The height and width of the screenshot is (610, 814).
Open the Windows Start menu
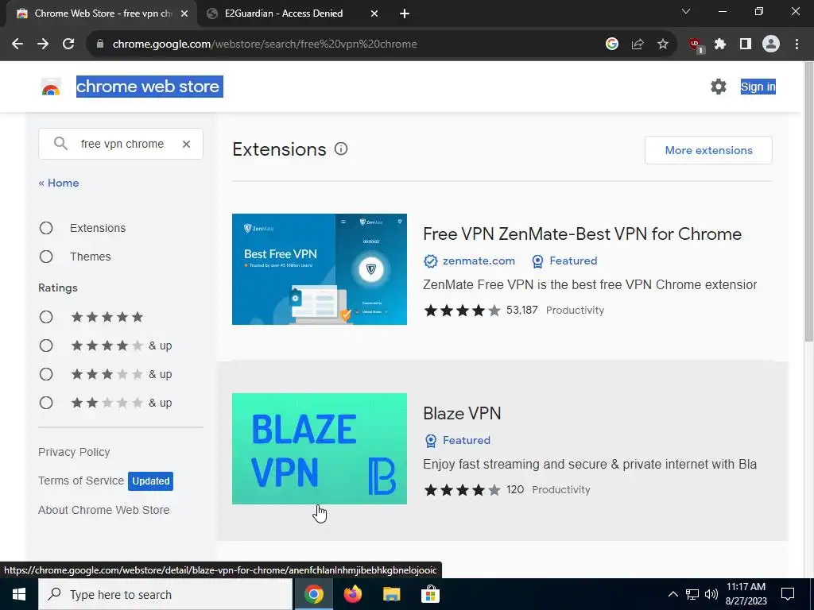[x=19, y=594]
